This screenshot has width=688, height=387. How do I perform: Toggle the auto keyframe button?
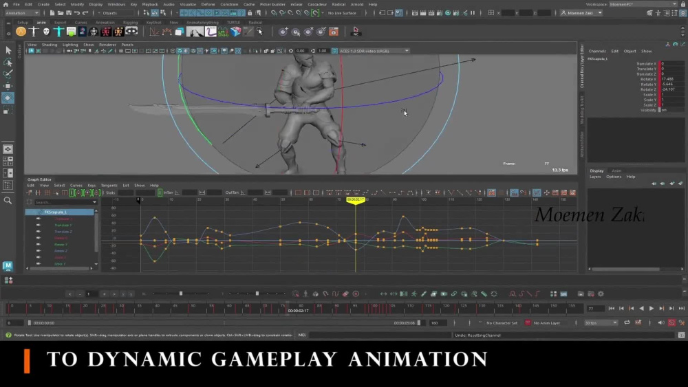[x=671, y=323]
